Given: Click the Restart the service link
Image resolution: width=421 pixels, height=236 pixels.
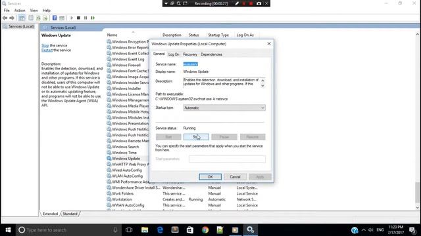Looking at the screenshot, I should pos(47,50).
